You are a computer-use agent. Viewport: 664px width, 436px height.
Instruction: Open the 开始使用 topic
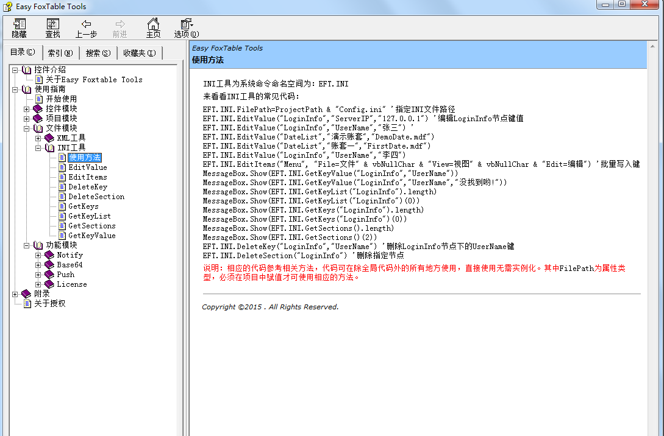click(62, 99)
